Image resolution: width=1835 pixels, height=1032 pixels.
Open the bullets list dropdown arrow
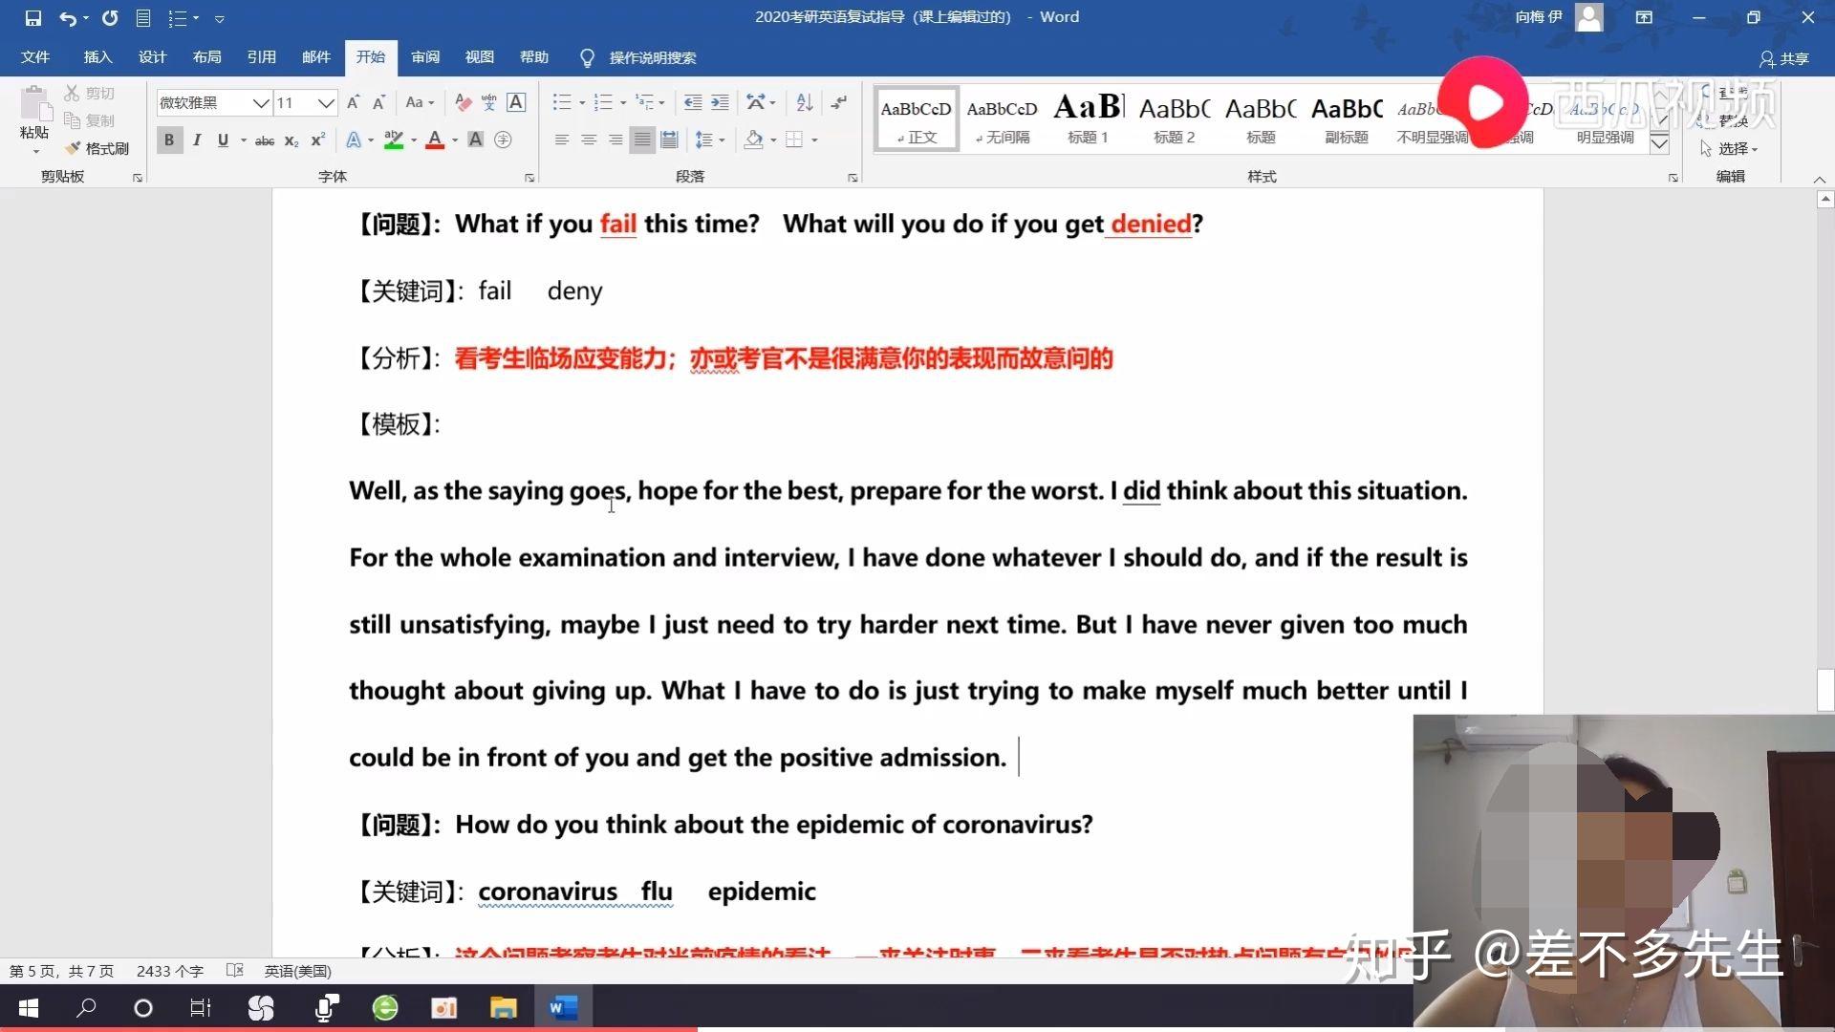[x=582, y=102]
